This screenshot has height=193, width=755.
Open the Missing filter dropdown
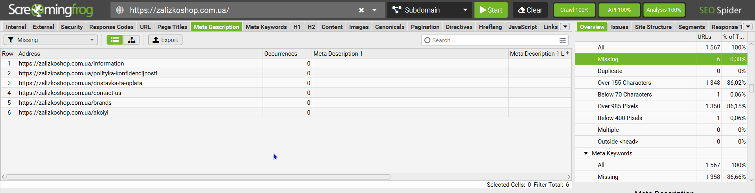coord(51,40)
